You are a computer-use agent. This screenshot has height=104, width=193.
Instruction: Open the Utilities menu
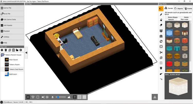click(x=12, y=37)
